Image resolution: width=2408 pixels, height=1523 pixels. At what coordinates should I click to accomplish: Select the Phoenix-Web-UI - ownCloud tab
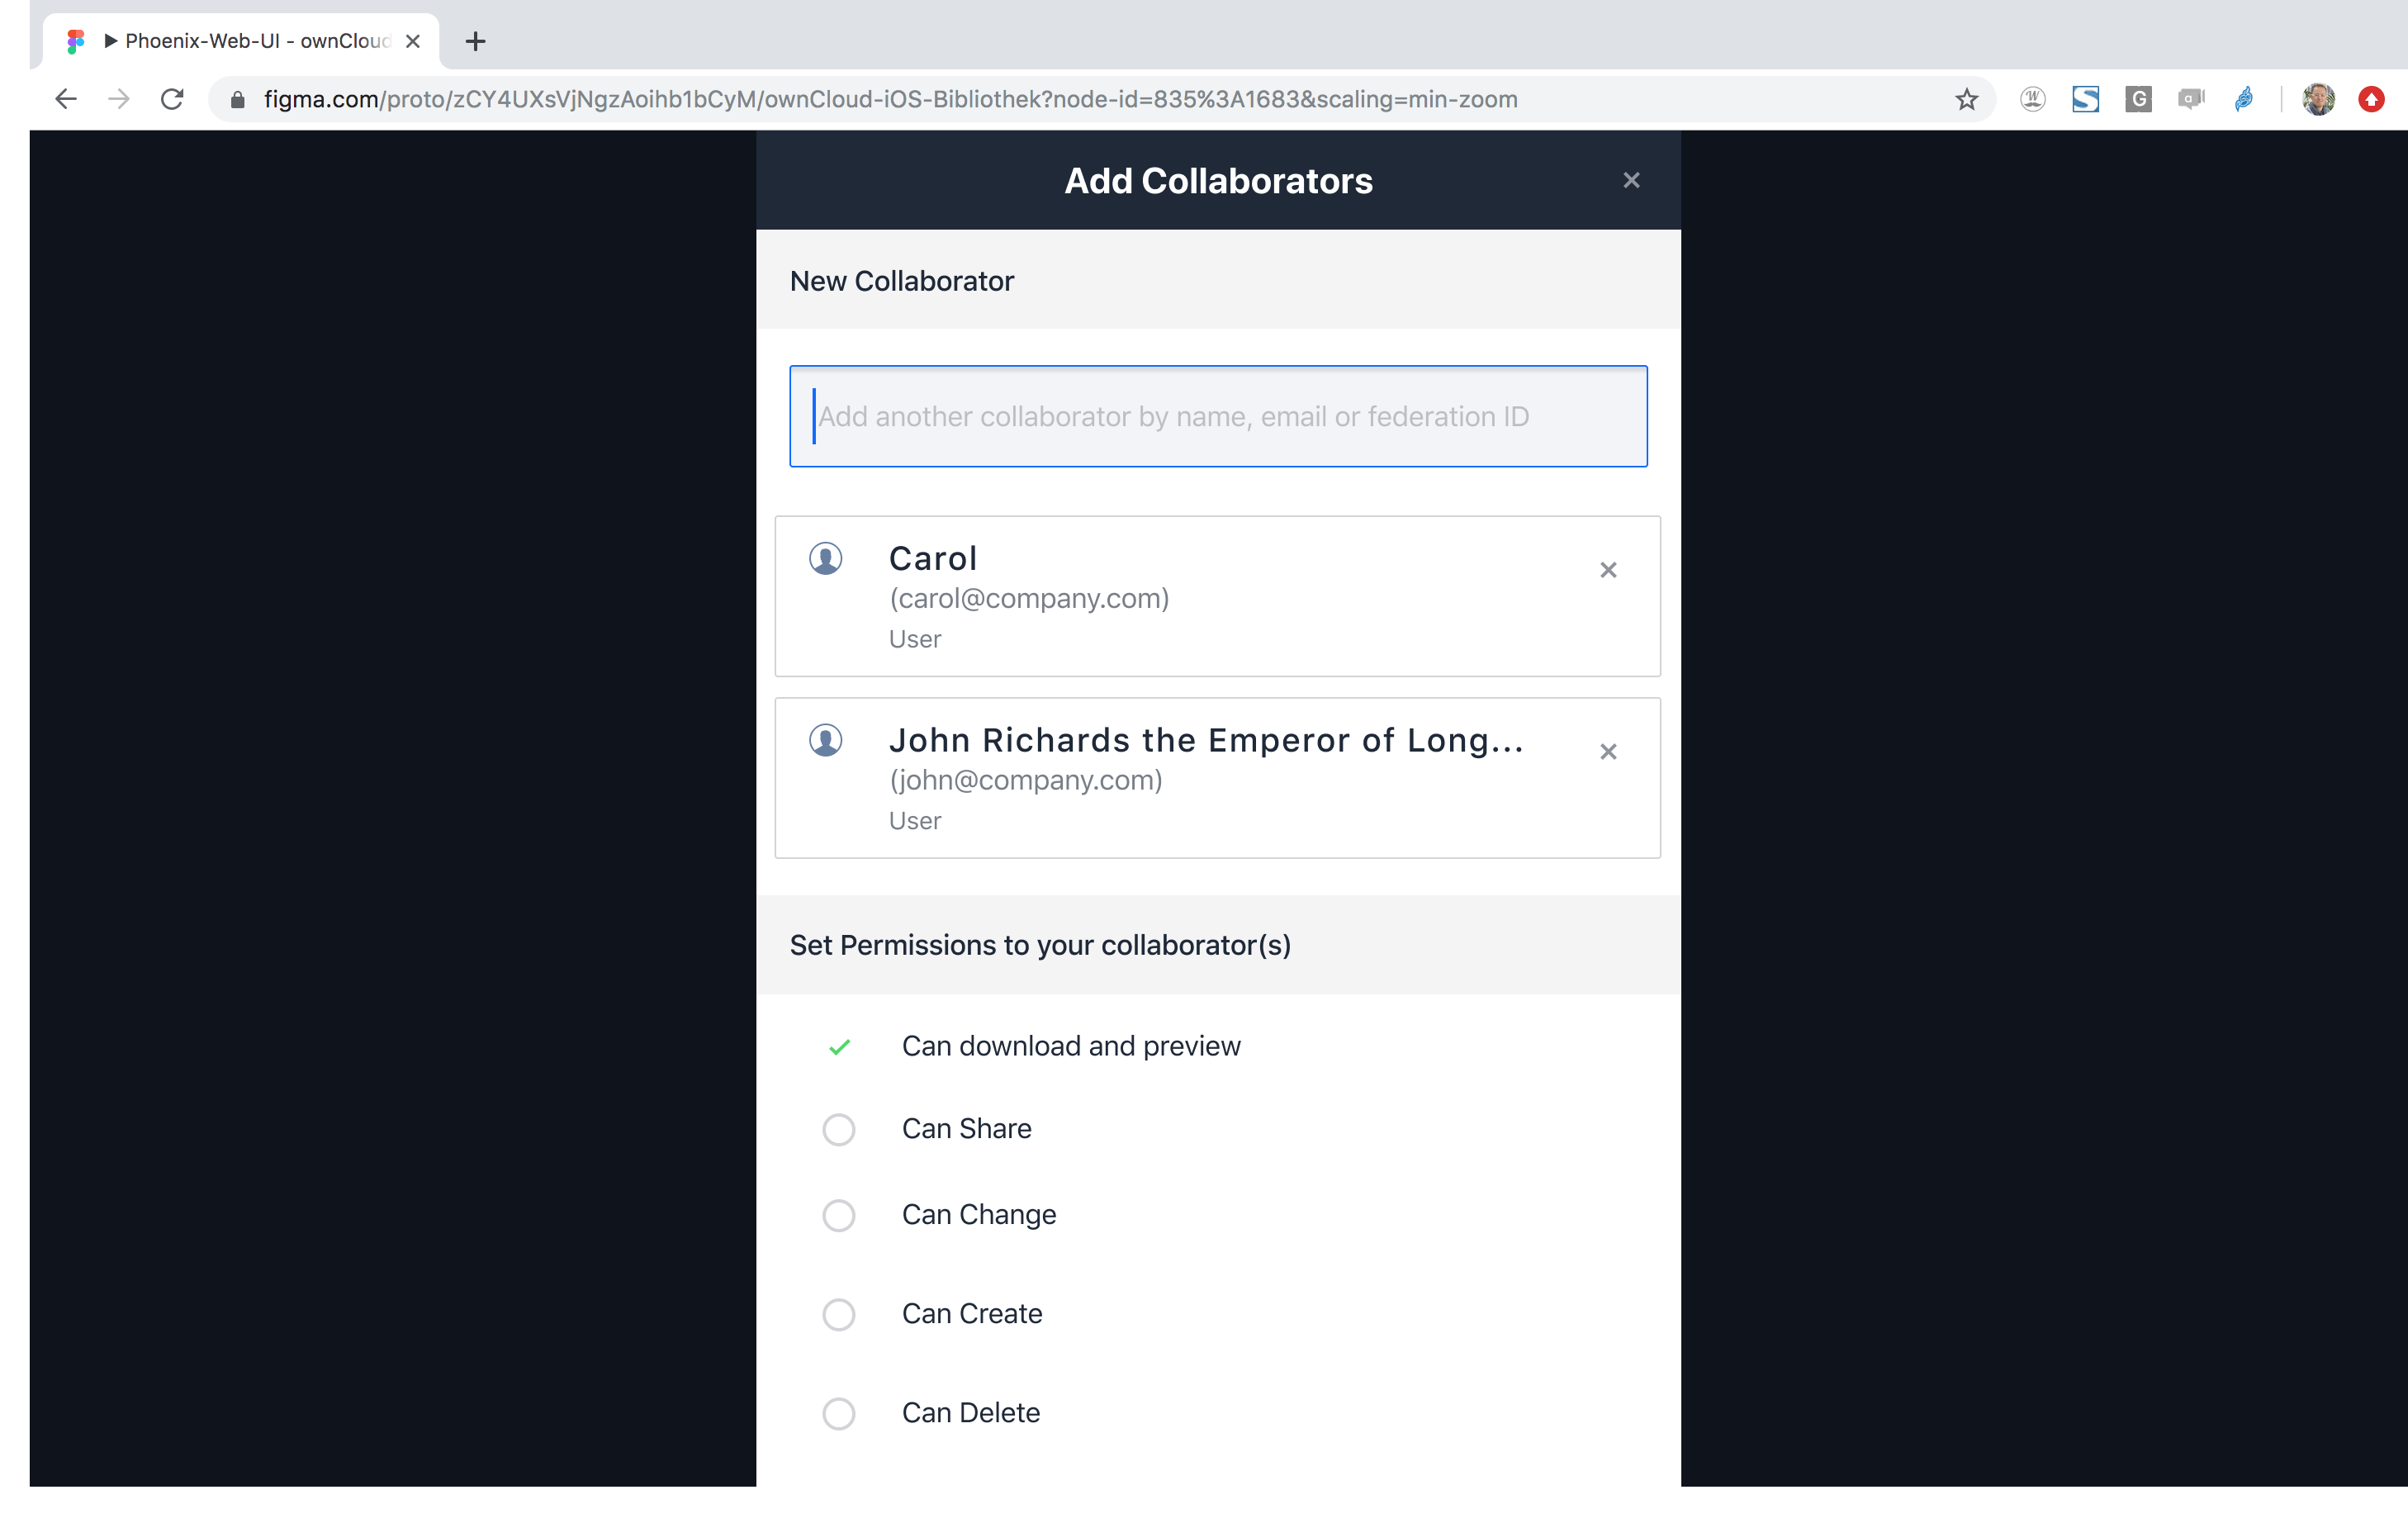click(x=241, y=41)
